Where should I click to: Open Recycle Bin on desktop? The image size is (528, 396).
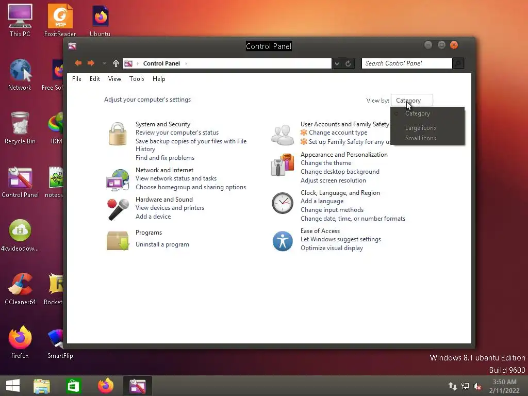[x=20, y=128]
